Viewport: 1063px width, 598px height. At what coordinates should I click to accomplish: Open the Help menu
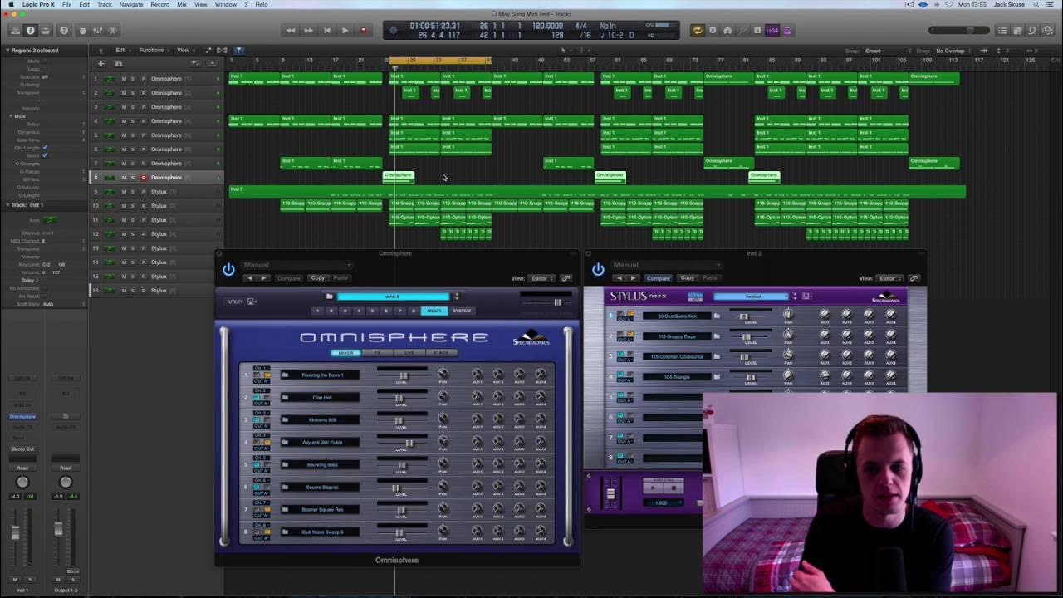click(x=261, y=4)
